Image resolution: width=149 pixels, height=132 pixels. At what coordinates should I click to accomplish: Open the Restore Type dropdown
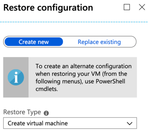[x=70, y=123]
